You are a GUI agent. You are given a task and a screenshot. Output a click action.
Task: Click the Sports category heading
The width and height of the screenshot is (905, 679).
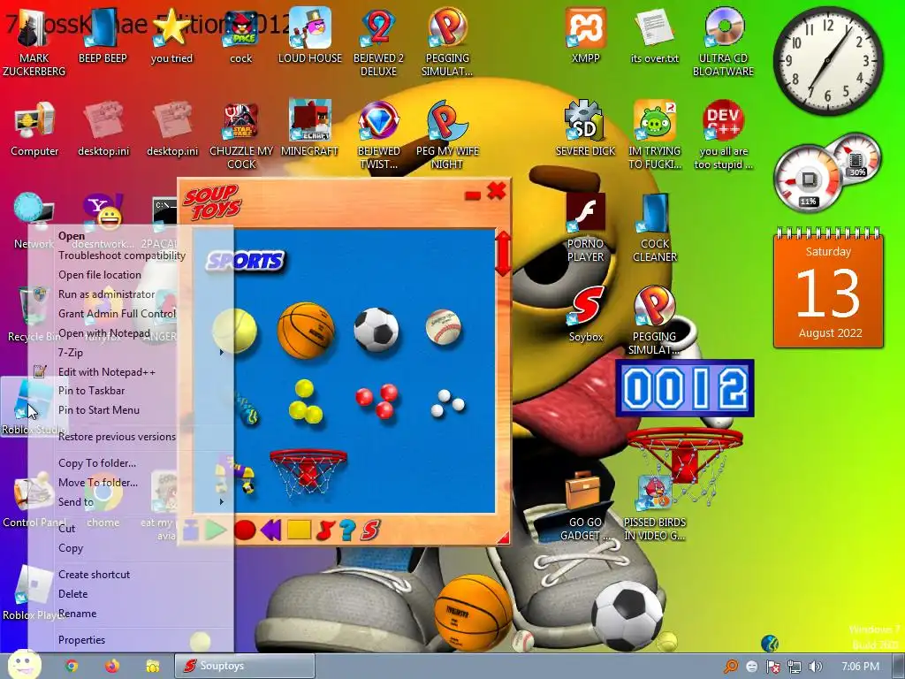pos(246,261)
